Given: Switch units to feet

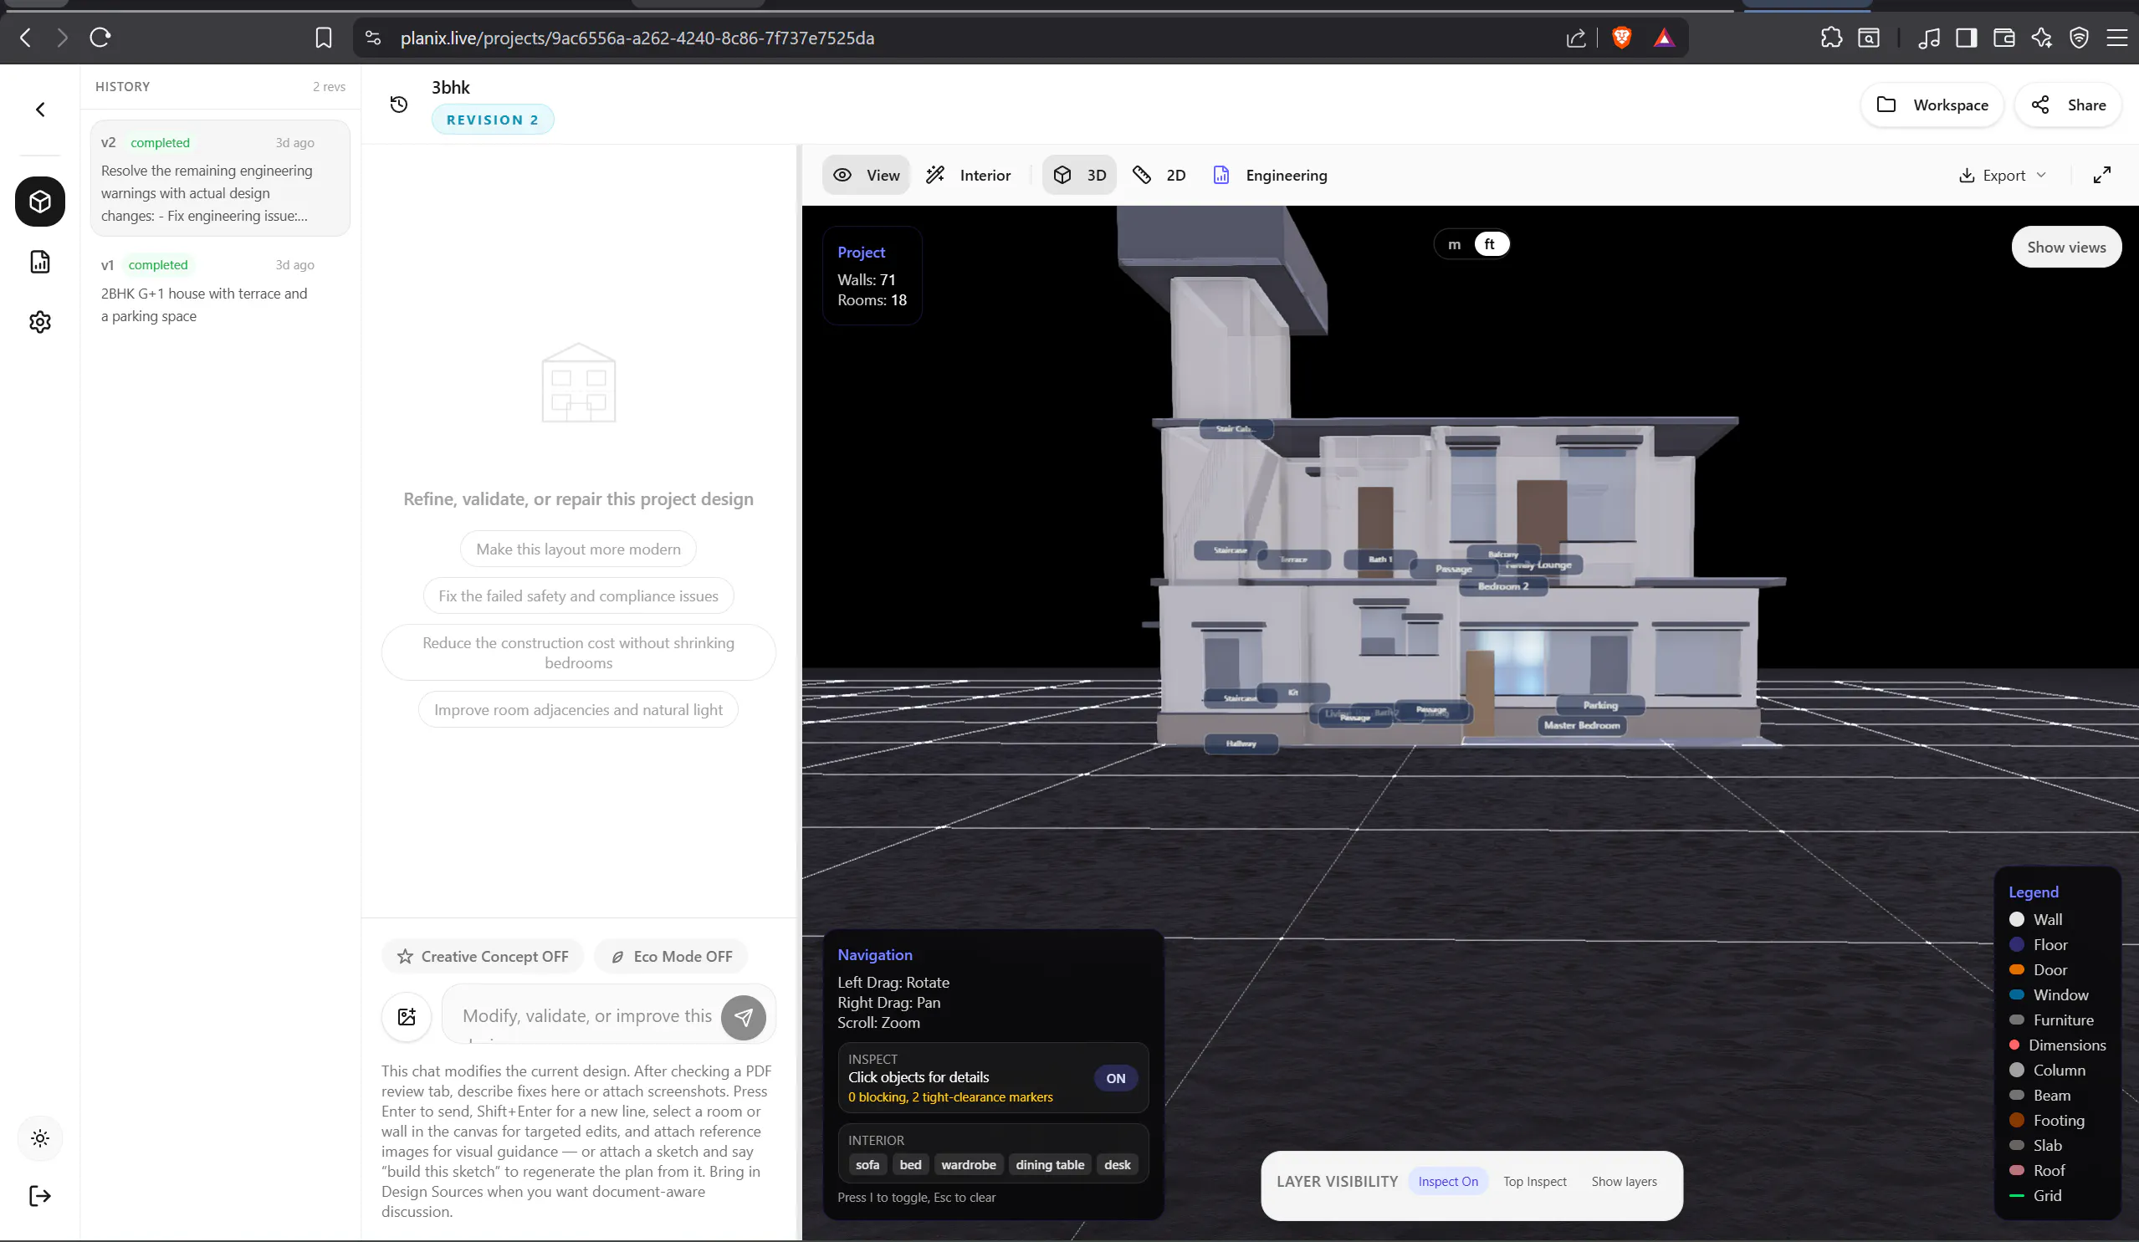Looking at the screenshot, I should (1490, 244).
